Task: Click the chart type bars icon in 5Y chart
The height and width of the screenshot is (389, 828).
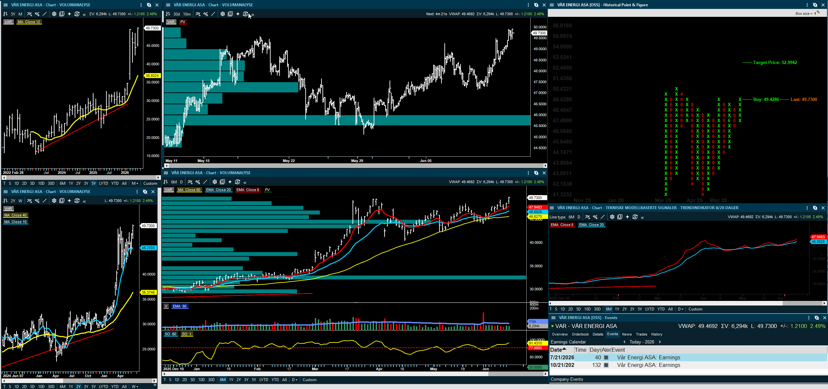Action: point(5,14)
